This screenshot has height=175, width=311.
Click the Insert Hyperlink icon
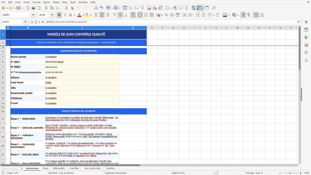pyautogui.click(x=175, y=8)
